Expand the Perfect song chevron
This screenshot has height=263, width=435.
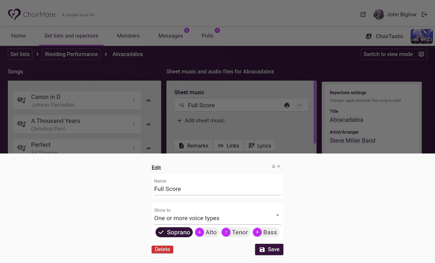134,148
